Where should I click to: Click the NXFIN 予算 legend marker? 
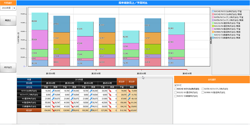point(213,17)
